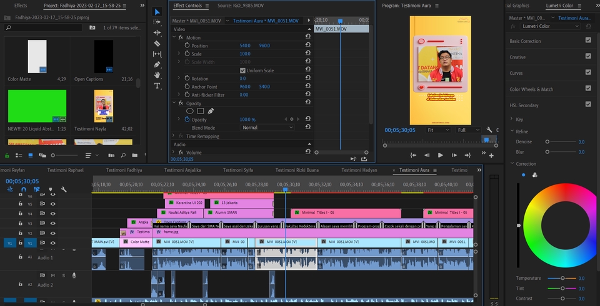Select the Testimoni Nayla thumbnail
Image resolution: width=600 pixels, height=306 pixels.
[103, 106]
